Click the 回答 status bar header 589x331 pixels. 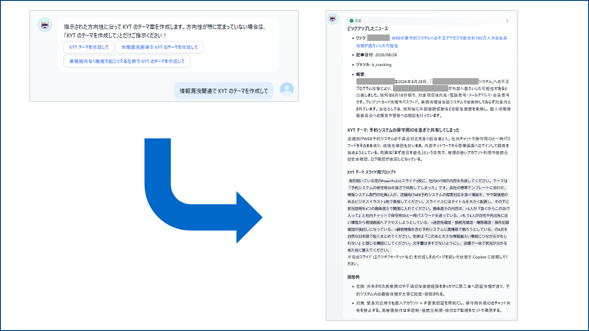(429, 21)
